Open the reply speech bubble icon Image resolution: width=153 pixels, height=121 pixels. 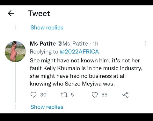(x=33, y=95)
